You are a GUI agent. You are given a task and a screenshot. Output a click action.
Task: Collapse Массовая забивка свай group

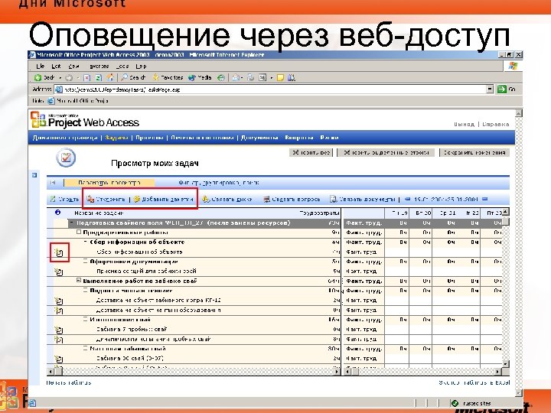pyautogui.click(x=86, y=349)
